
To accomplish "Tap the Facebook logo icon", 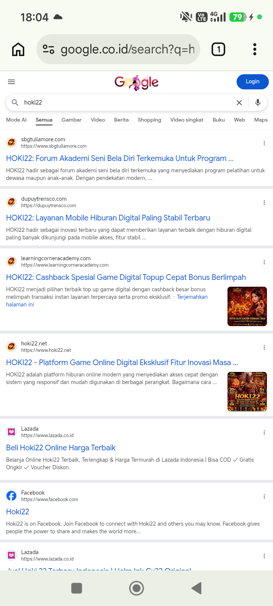I will pyautogui.click(x=11, y=496).
